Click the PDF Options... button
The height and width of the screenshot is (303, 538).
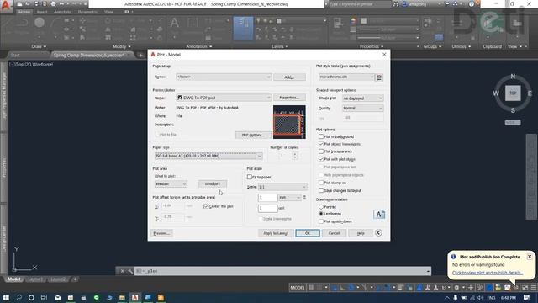tap(253, 135)
